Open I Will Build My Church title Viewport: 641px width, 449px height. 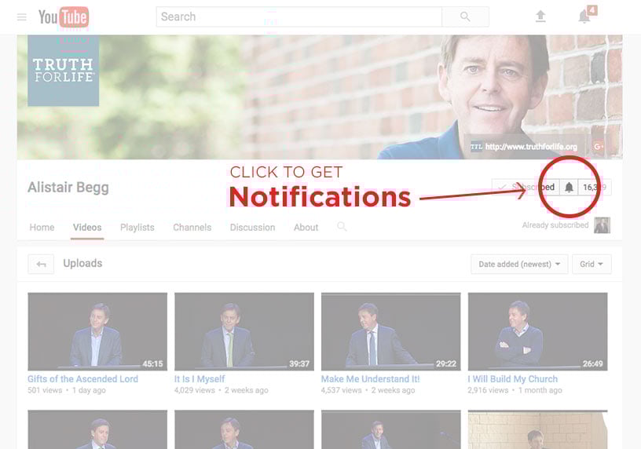point(513,379)
